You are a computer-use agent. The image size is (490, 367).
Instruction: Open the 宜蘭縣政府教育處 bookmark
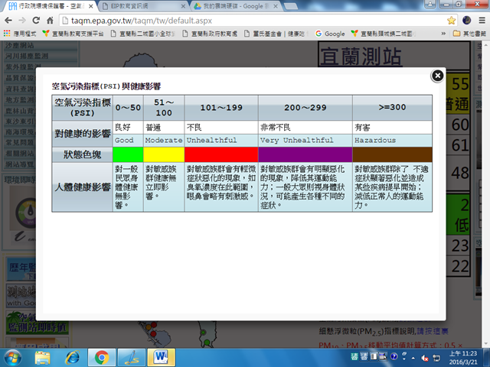tap(210, 34)
